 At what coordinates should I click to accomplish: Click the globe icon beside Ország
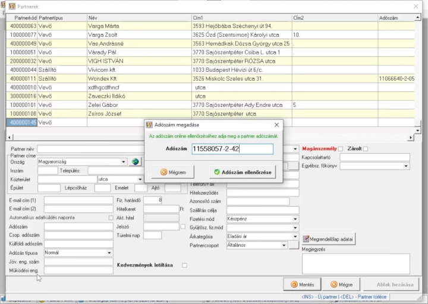point(135,161)
